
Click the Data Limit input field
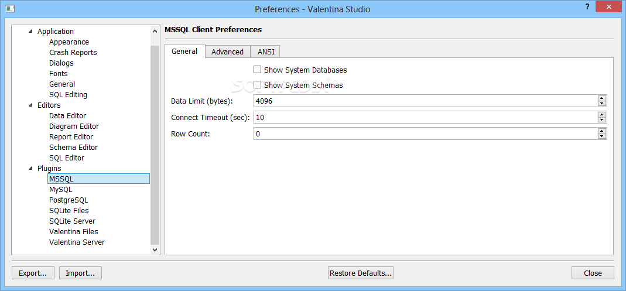(x=426, y=101)
